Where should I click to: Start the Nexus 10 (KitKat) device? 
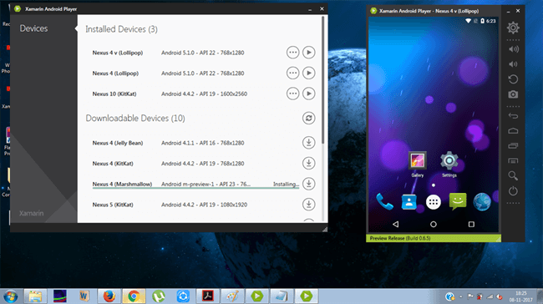point(308,94)
